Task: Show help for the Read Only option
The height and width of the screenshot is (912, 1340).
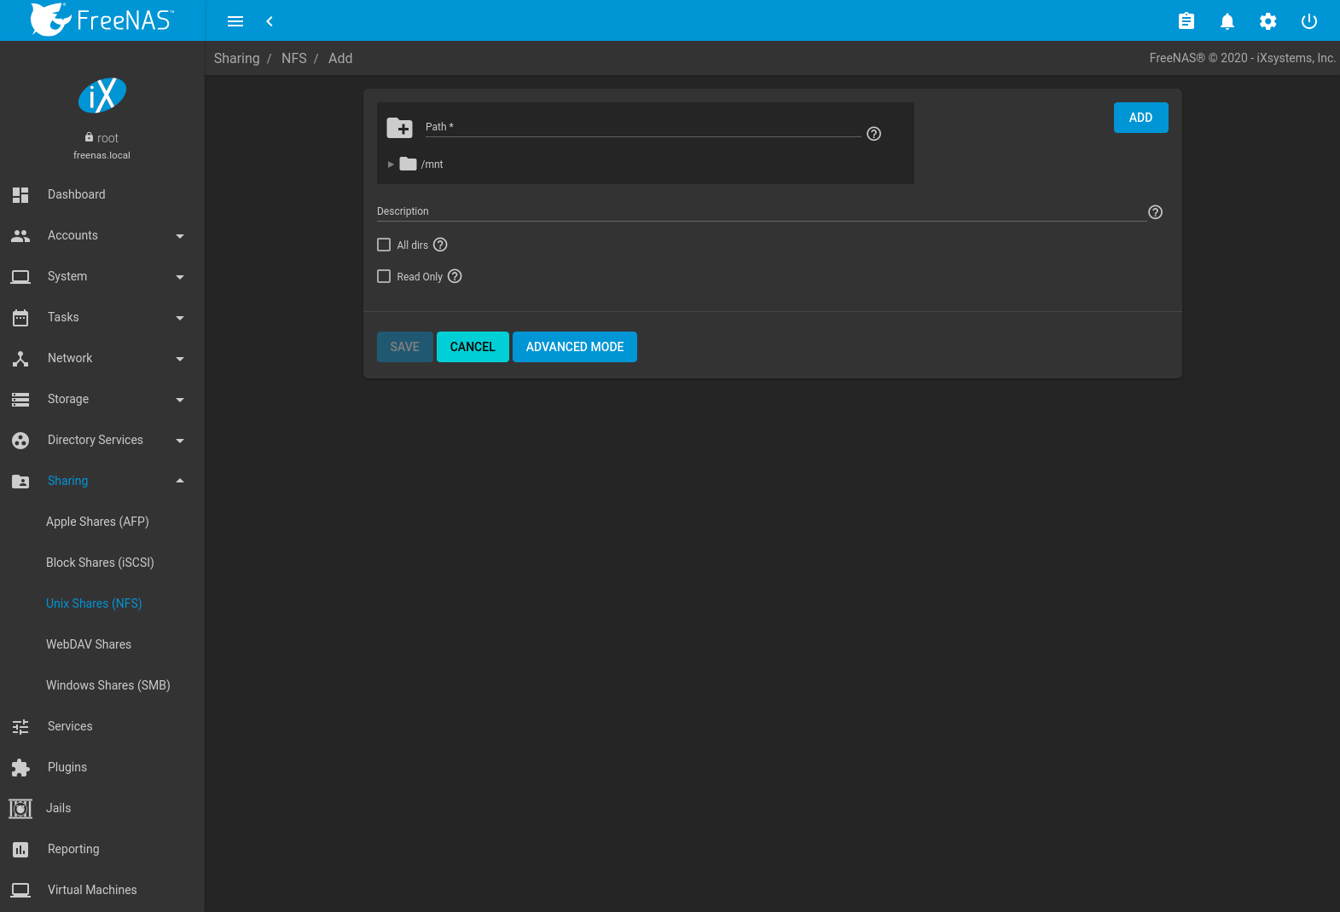Action: (455, 276)
